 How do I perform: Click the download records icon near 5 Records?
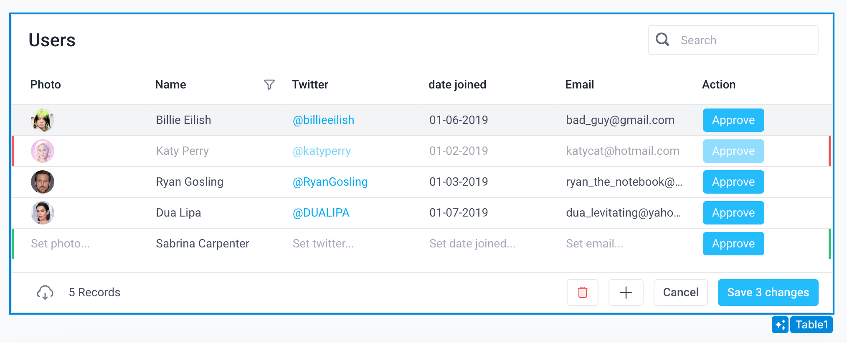coord(45,292)
